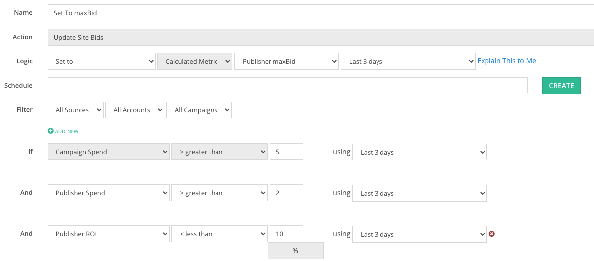
Task: Open the All Sources filter
Action: (75, 110)
